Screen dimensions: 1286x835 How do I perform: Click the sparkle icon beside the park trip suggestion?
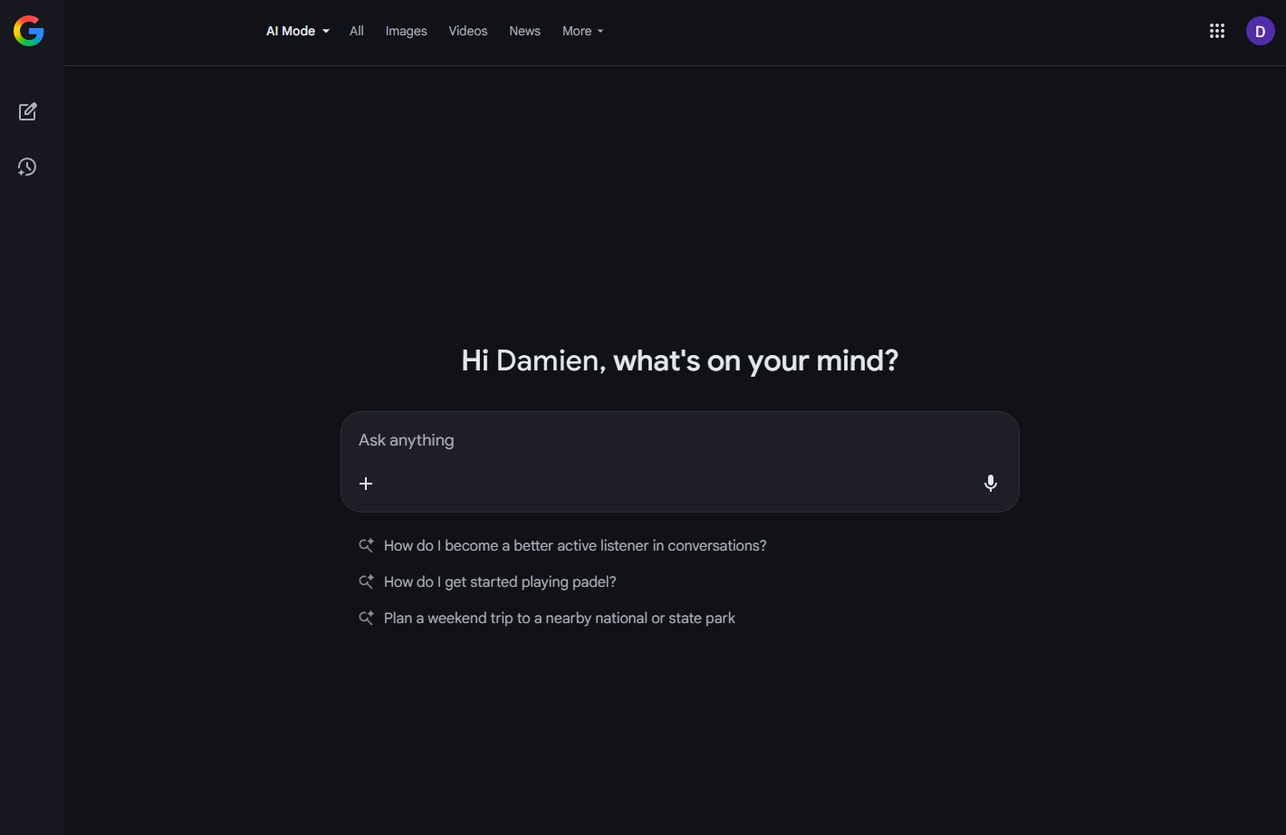point(366,618)
